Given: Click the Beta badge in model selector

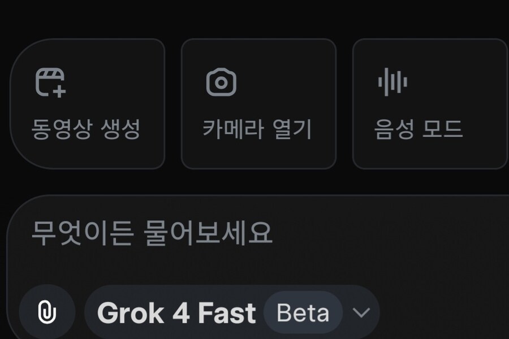Looking at the screenshot, I should tap(303, 313).
